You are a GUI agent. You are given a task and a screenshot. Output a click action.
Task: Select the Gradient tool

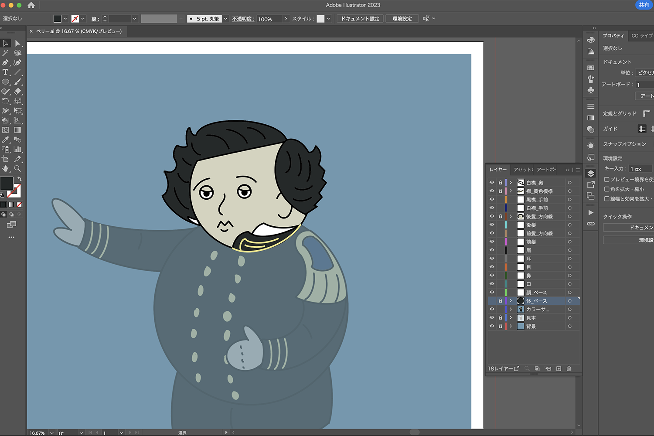17,130
